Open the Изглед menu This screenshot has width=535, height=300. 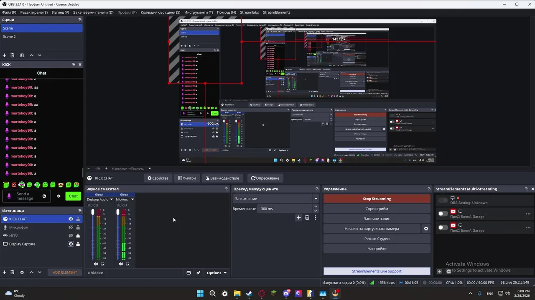tap(61, 12)
